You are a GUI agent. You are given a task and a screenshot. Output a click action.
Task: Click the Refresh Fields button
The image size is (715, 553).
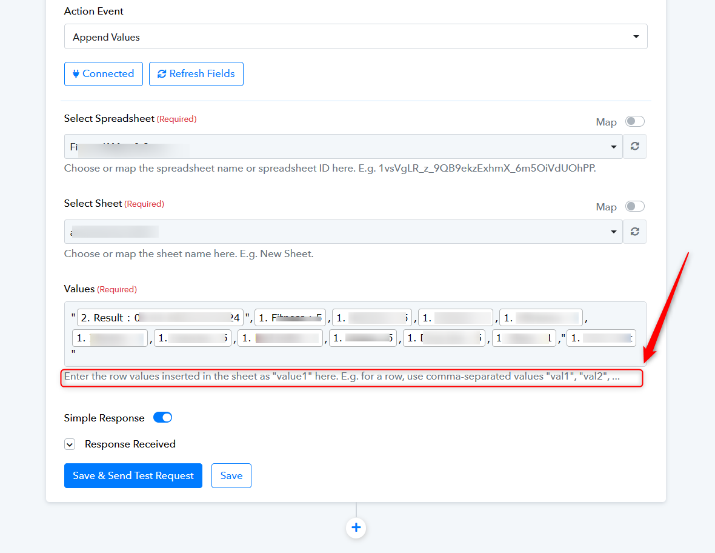196,74
